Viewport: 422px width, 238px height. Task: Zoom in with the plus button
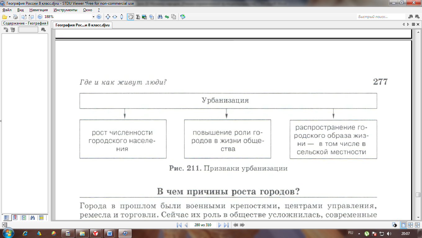[99, 17]
